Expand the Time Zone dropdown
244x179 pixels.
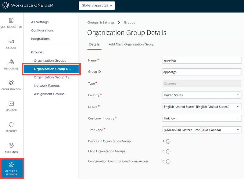[x=202, y=130]
